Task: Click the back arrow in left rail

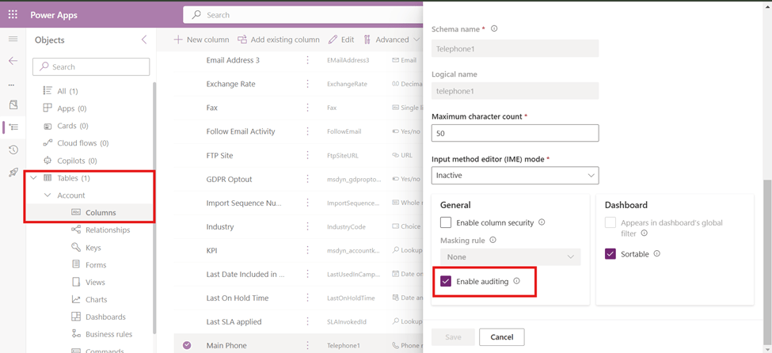Action: (13, 61)
